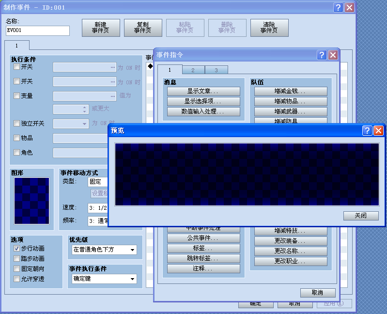Viewport: 387px width, 314px height.
Task: Check the 踏步动画 option
Action: (x=16, y=258)
